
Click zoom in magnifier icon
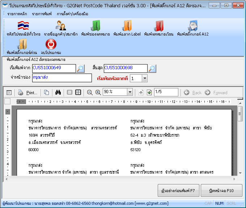click(98, 92)
